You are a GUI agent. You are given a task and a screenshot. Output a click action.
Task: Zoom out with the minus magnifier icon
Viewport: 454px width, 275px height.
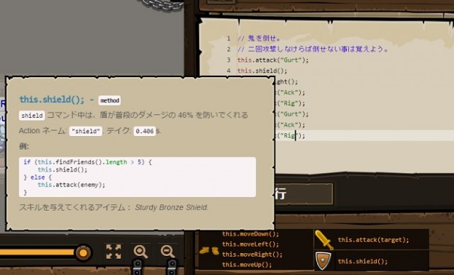(x=167, y=252)
